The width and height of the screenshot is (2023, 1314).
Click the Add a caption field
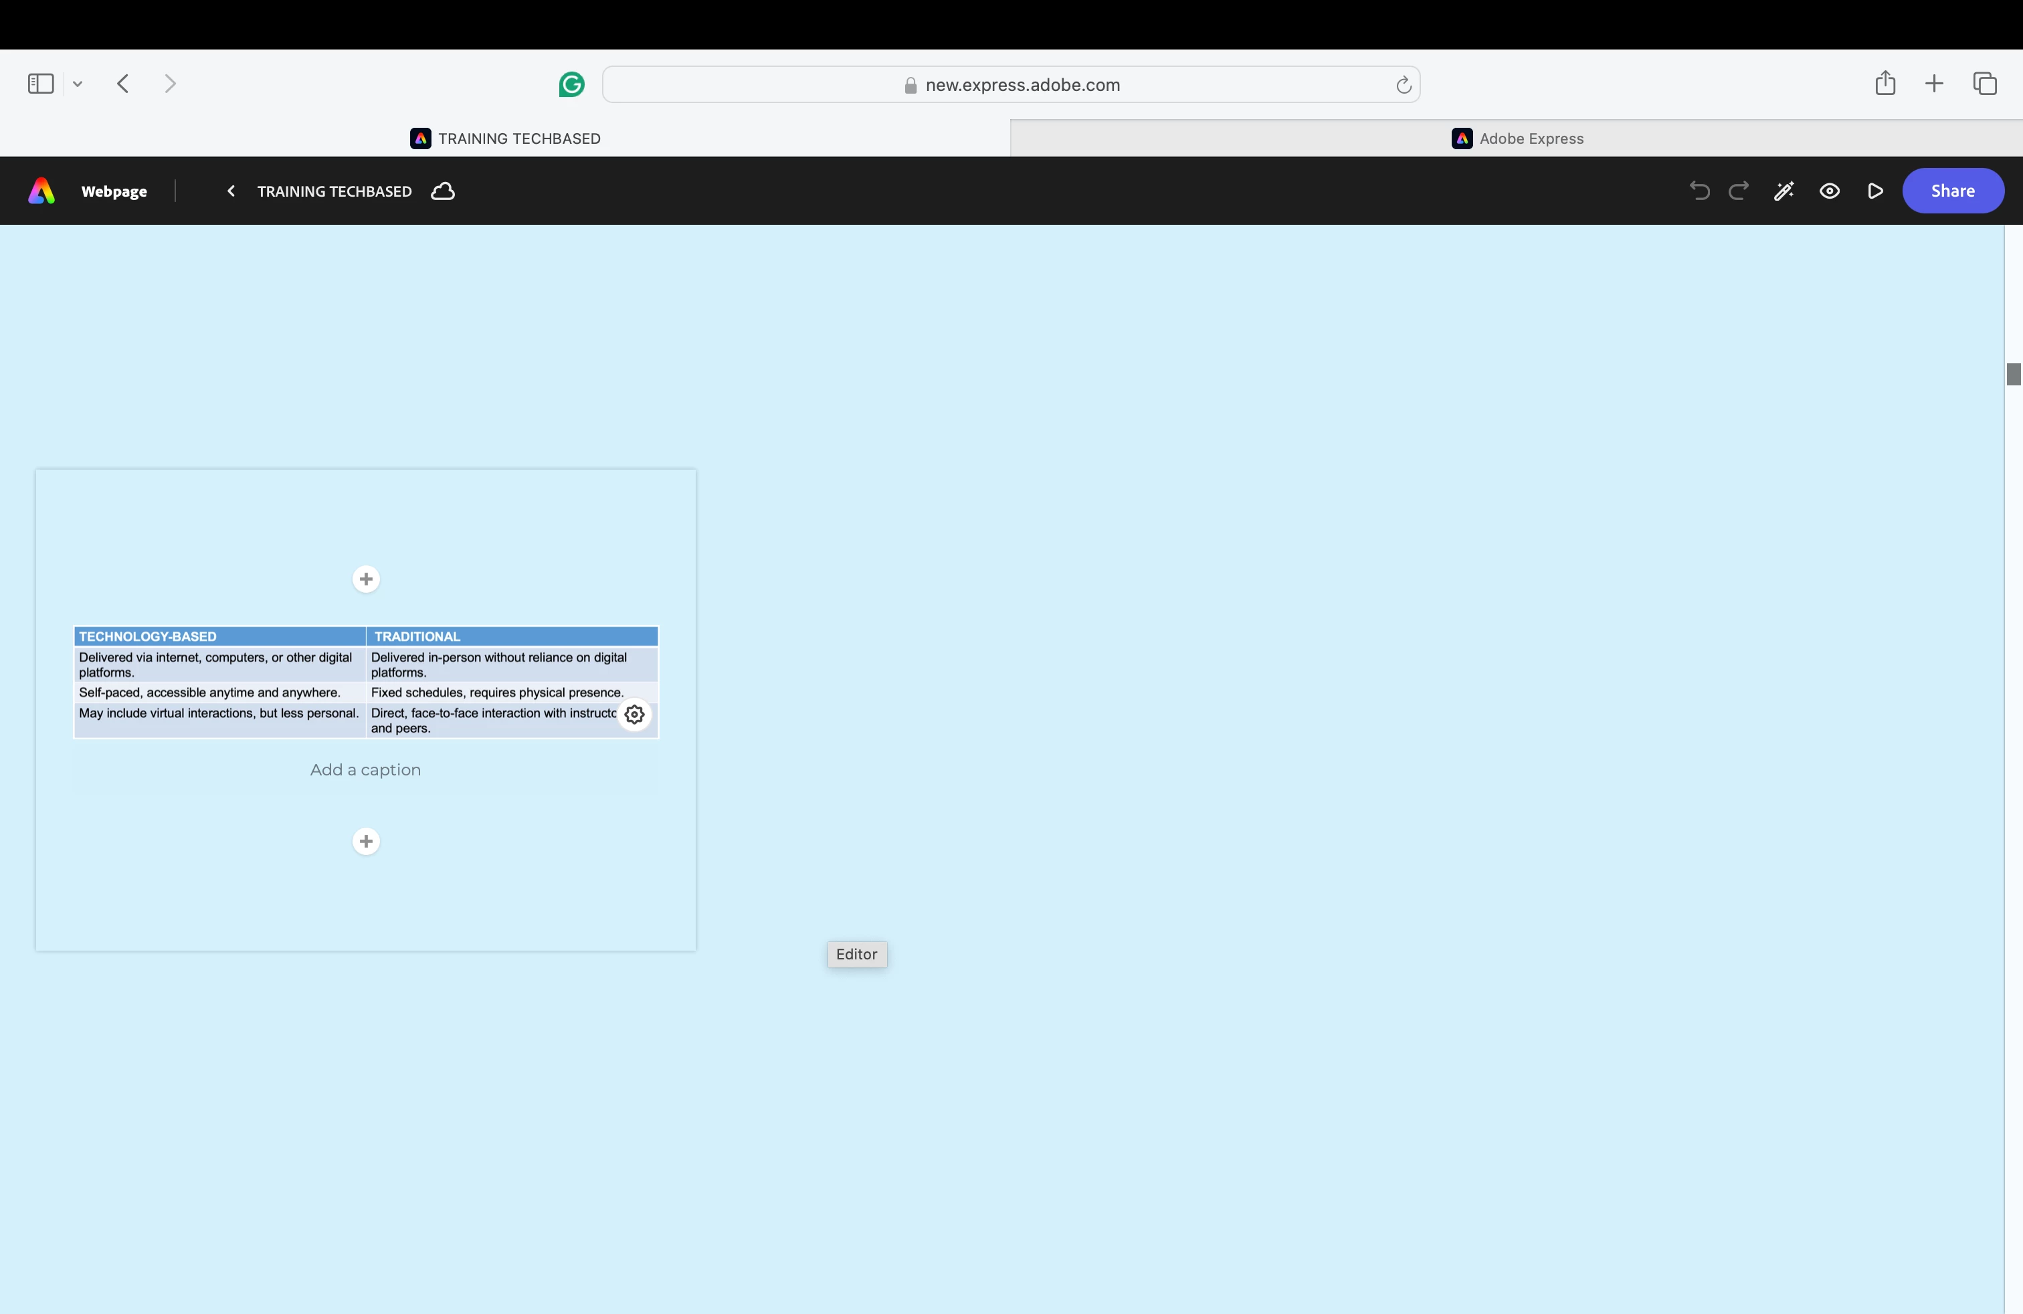pyautogui.click(x=365, y=770)
